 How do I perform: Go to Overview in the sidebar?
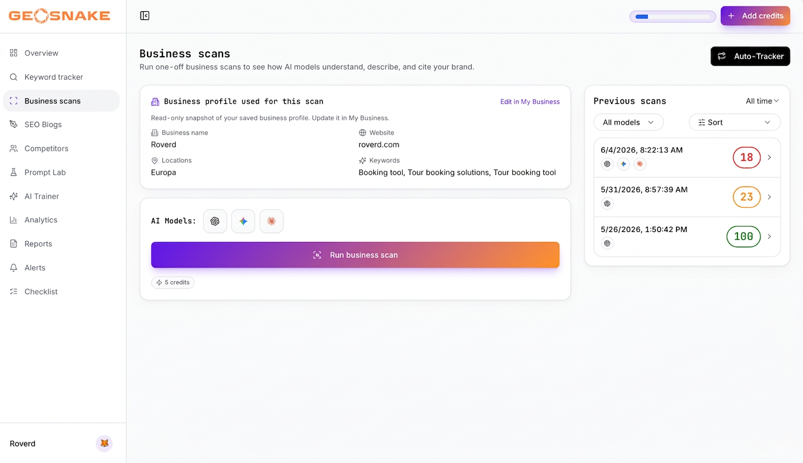[x=61, y=53]
